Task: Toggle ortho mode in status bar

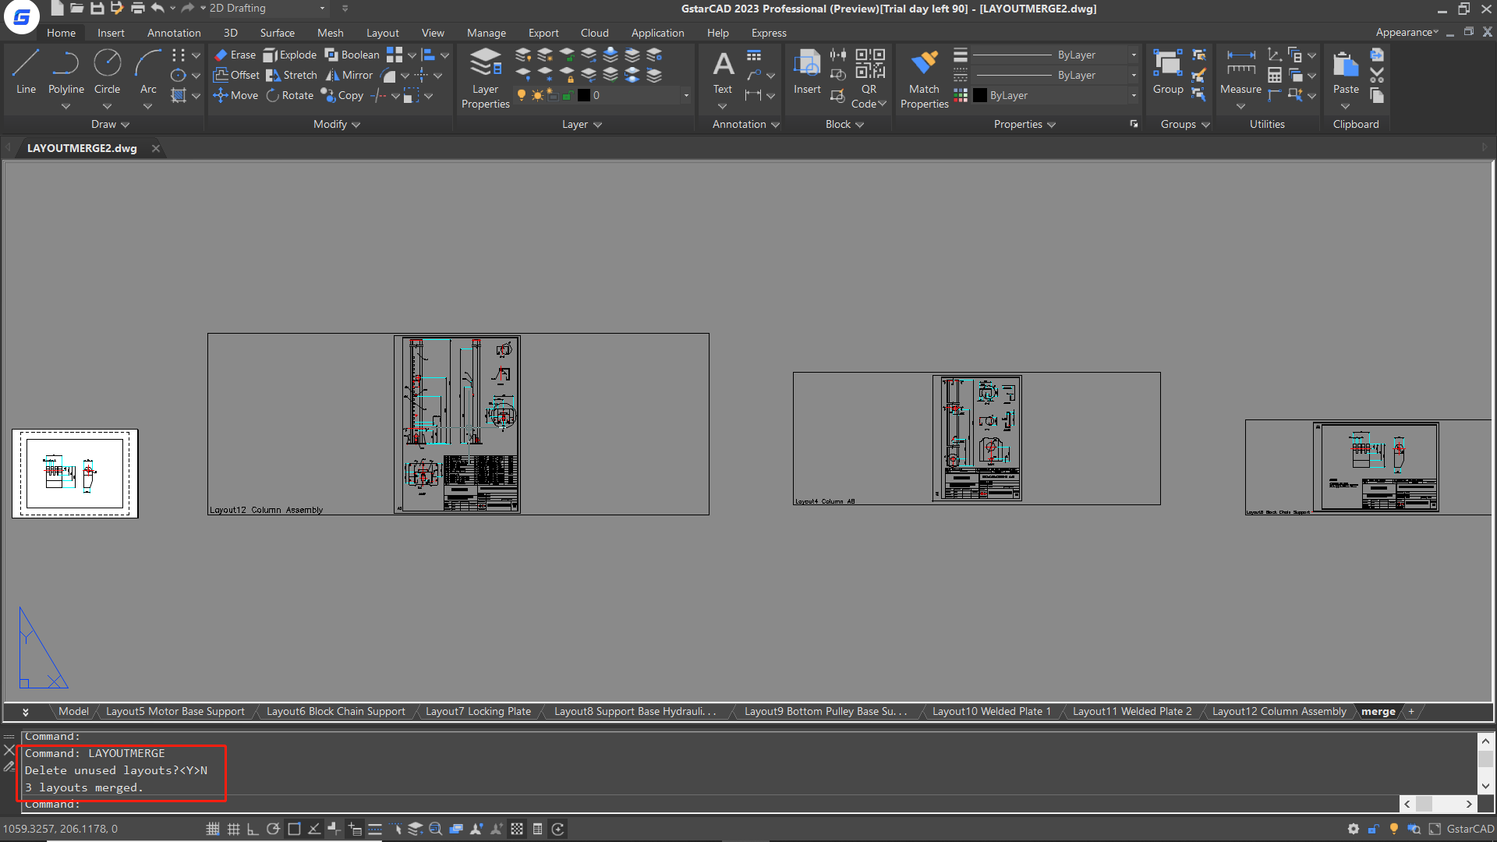Action: point(253,829)
